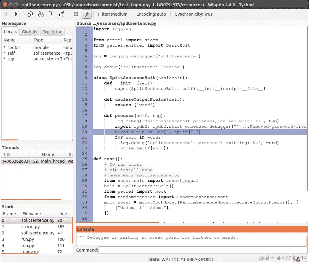Viewport: 309px width, 263px height.
Task: Select the MainThread thread row
Action: (37, 161)
